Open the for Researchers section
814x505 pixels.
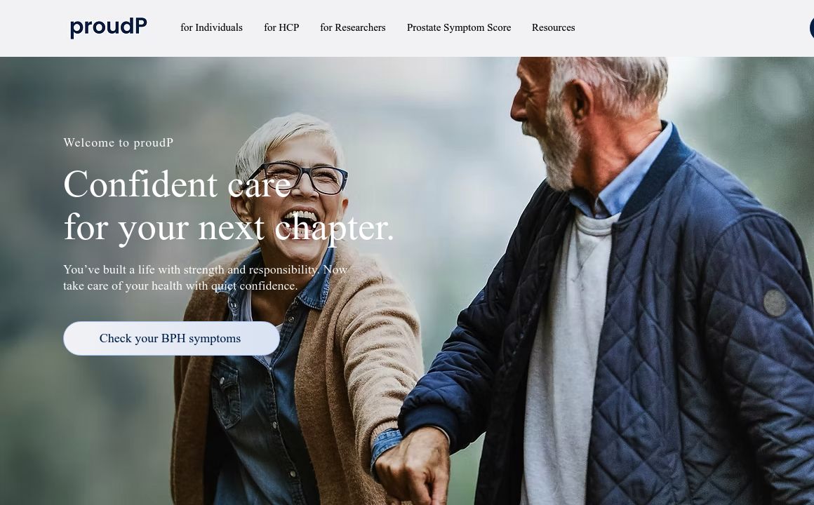352,27
